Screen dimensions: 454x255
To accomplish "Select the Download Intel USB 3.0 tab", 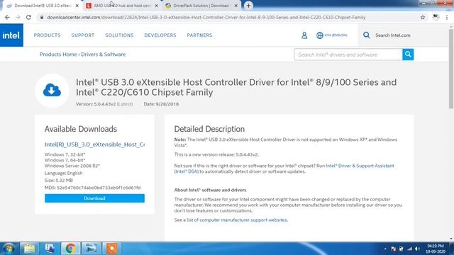I will coord(42,6).
